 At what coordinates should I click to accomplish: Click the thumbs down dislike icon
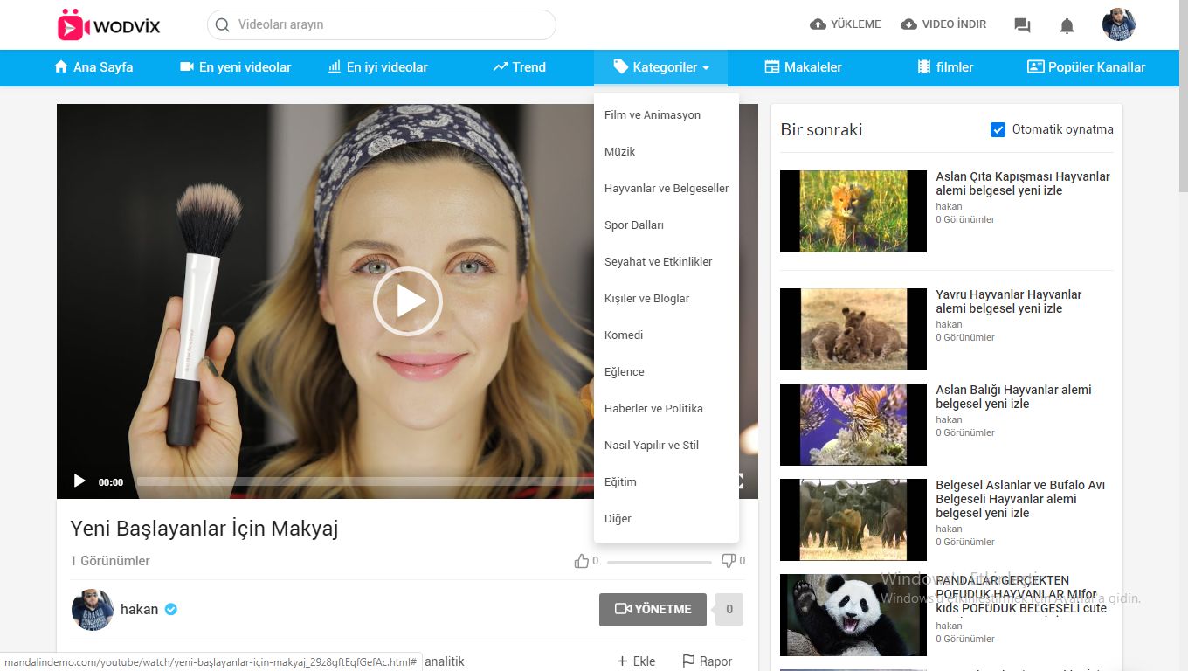coord(728,561)
